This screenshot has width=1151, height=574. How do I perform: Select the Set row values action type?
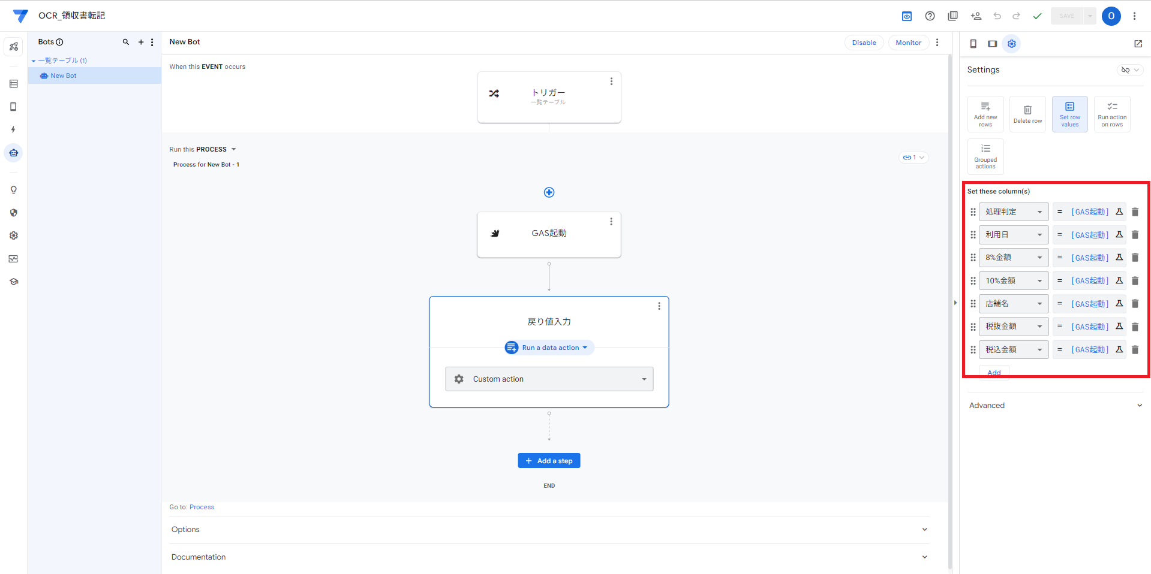click(x=1070, y=114)
